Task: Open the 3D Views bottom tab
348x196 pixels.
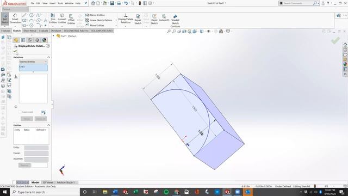Action: tap(48, 182)
